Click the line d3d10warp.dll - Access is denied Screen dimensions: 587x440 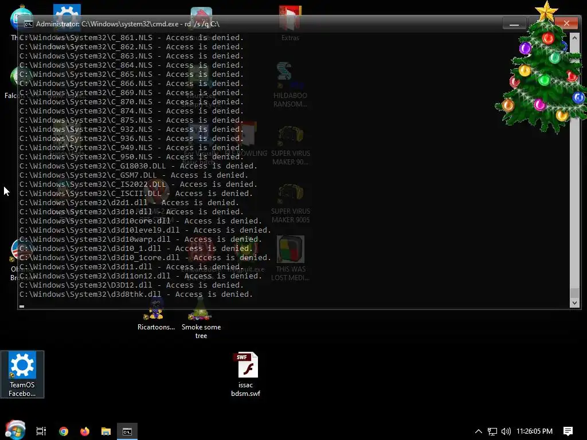click(x=141, y=239)
